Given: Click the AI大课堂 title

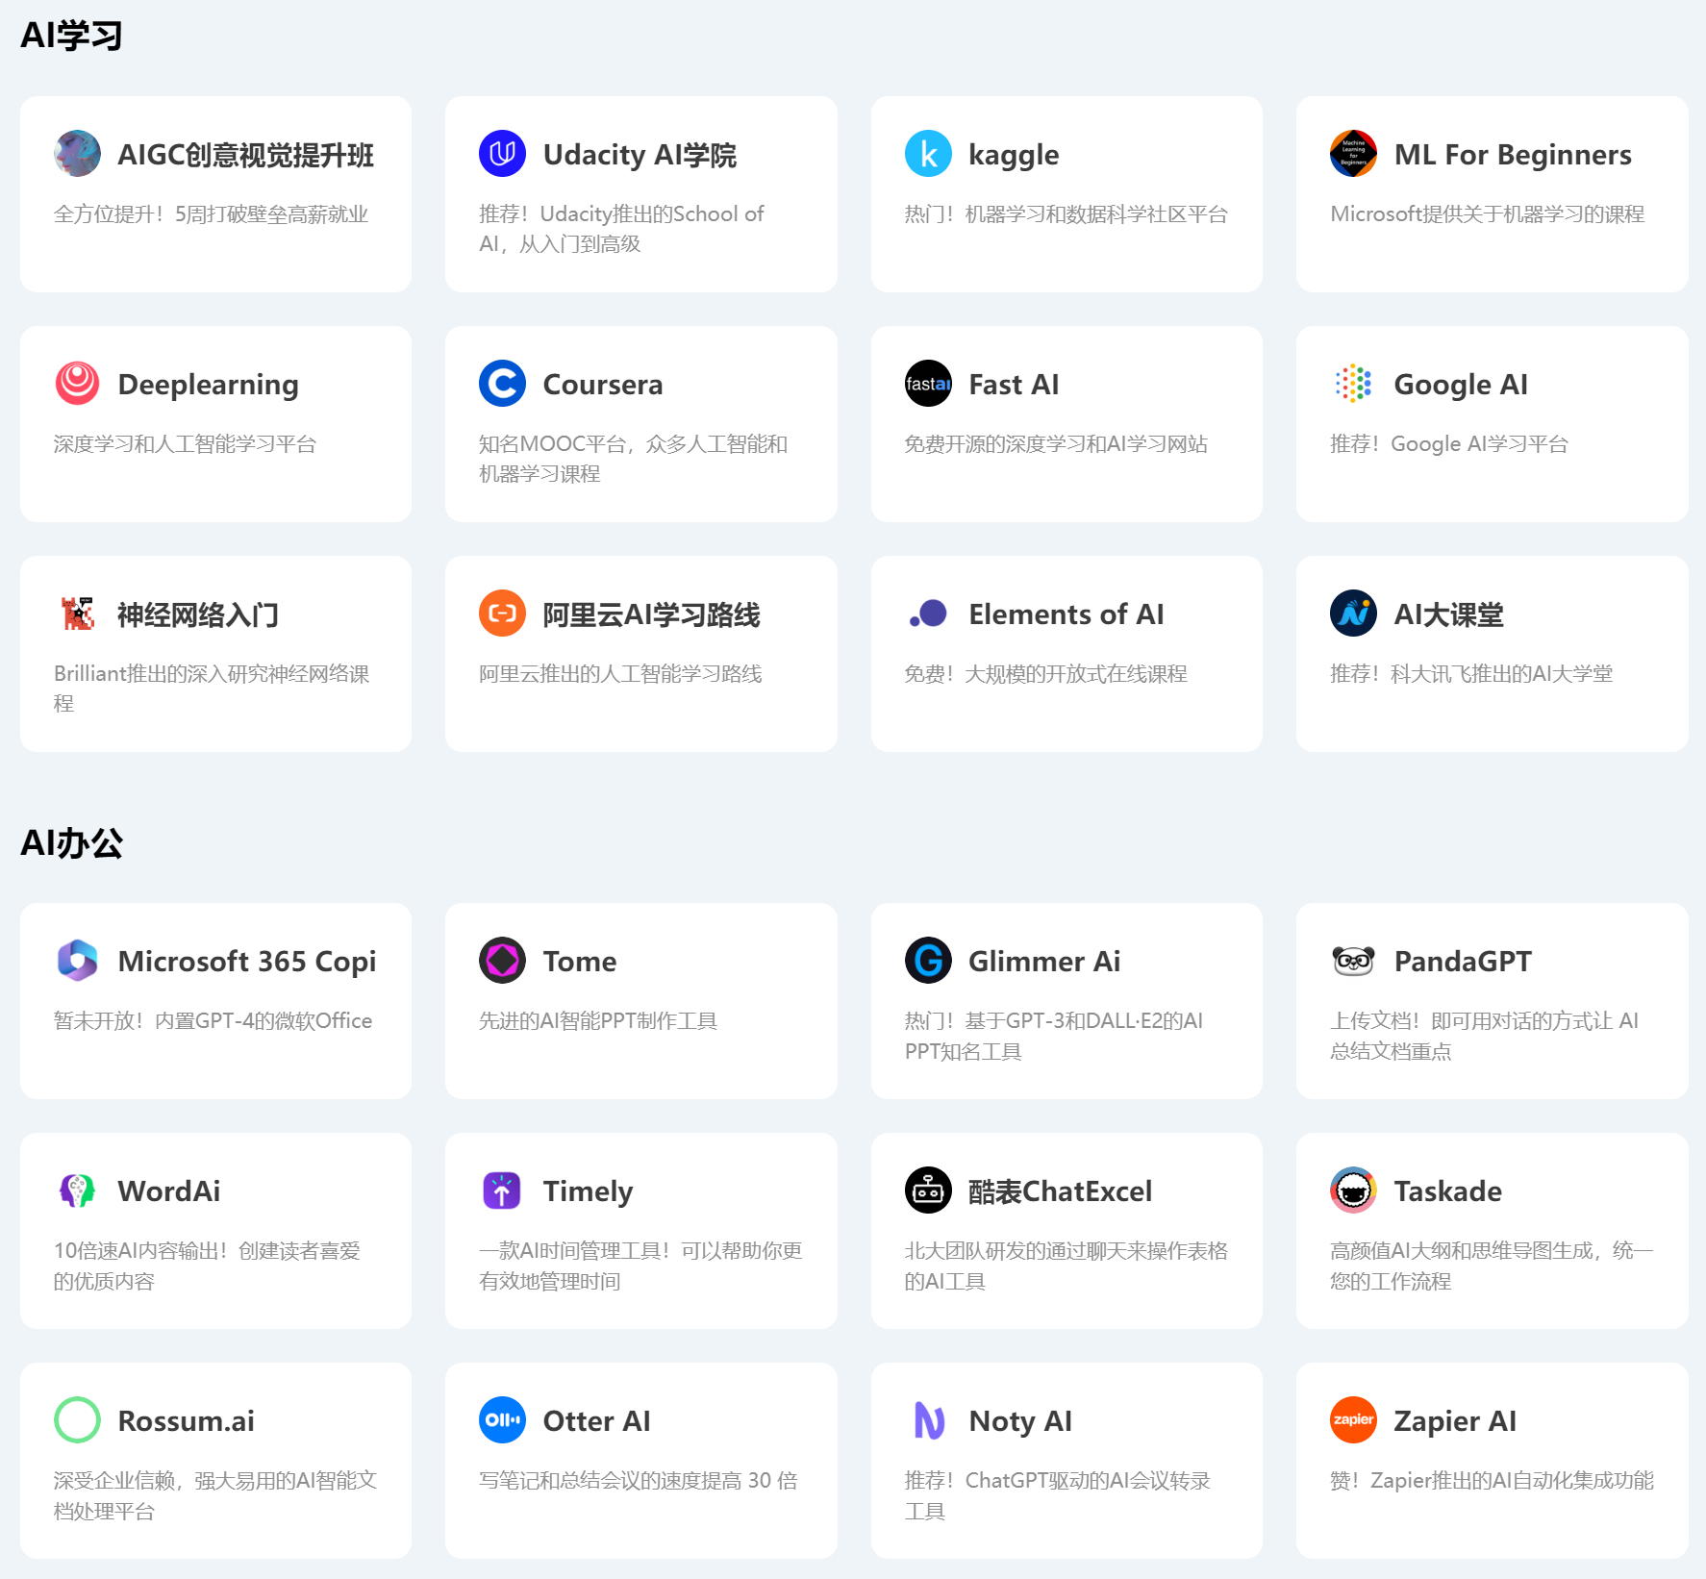Looking at the screenshot, I should (x=1449, y=614).
